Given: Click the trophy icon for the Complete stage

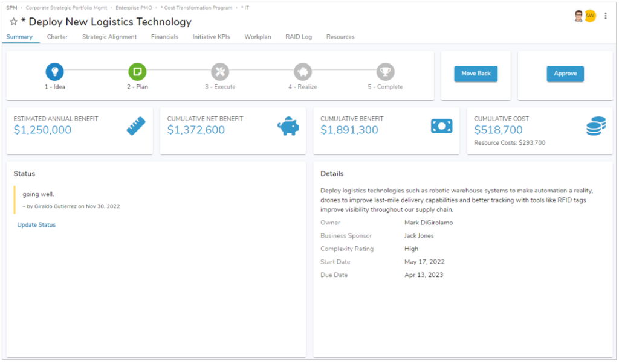Looking at the screenshot, I should (386, 71).
